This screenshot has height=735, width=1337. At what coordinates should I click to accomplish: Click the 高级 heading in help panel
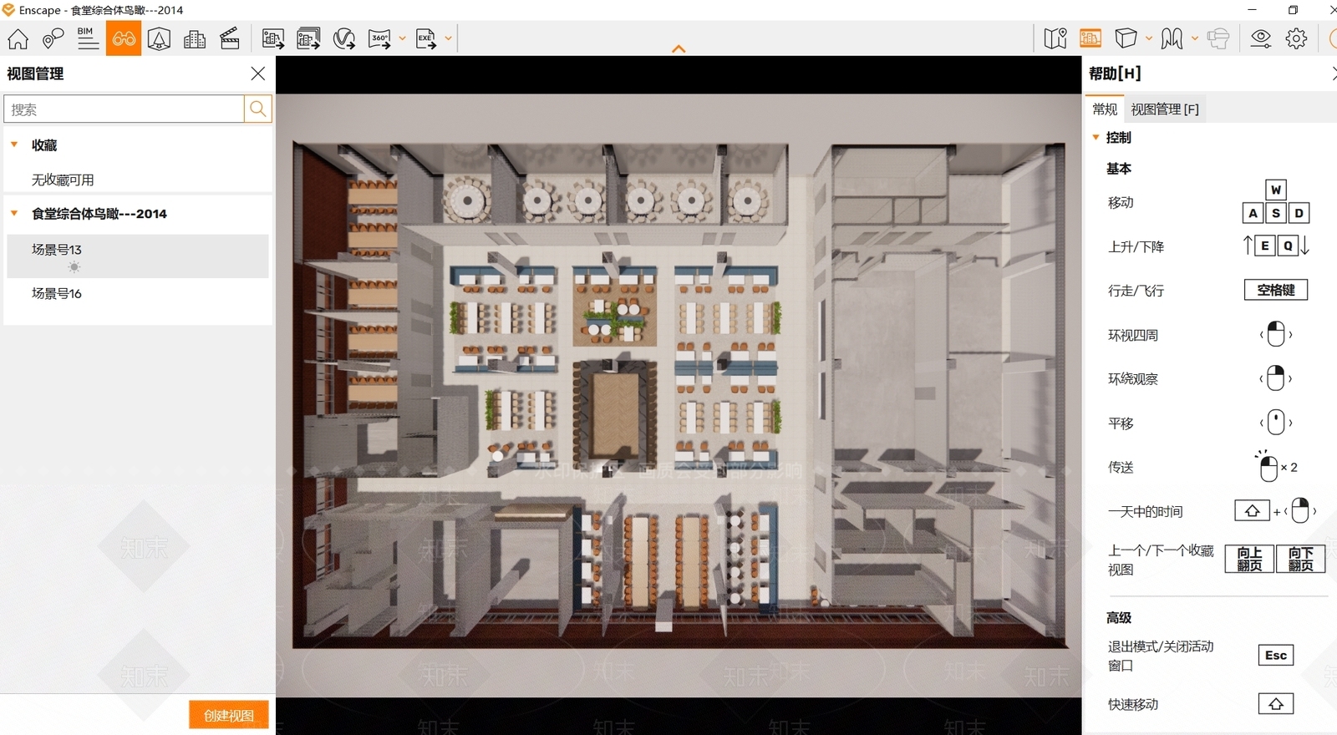pos(1119,617)
